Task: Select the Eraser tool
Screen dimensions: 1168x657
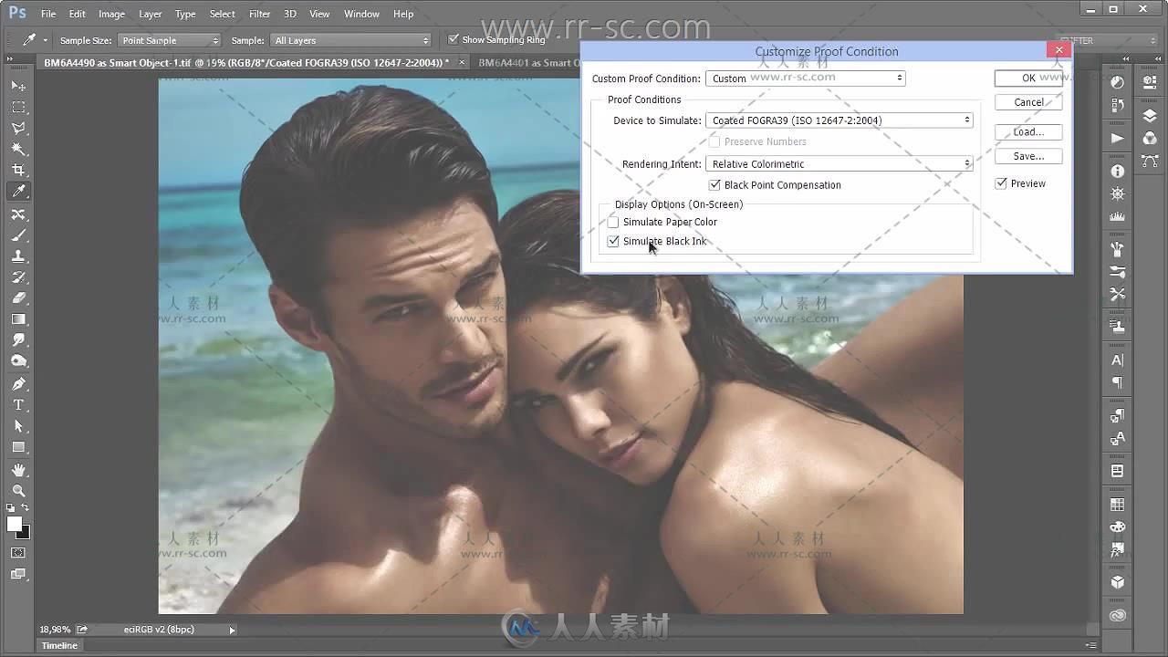Action: point(18,298)
